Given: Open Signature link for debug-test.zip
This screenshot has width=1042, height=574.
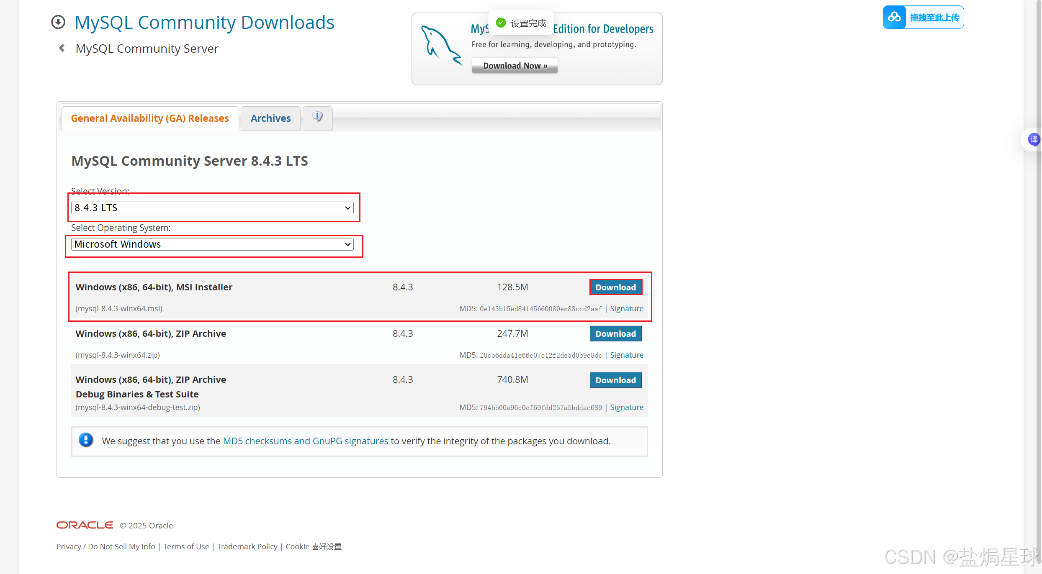Looking at the screenshot, I should point(626,407).
